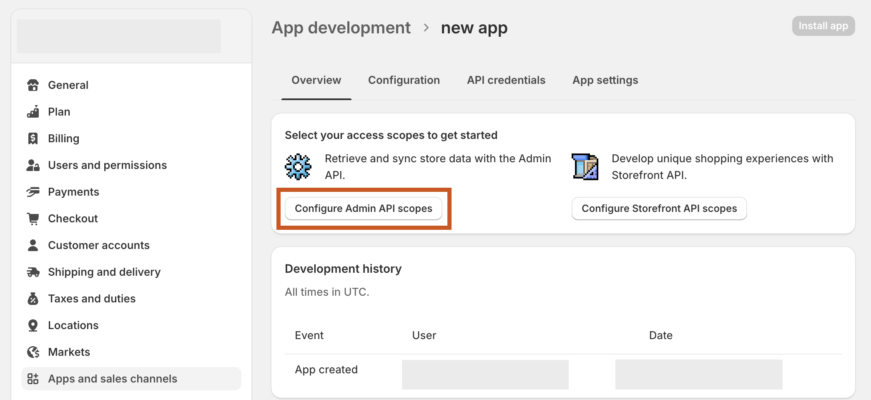Click 'Select your access scopes to get started' heading
Viewport: 871px width, 400px height.
pyautogui.click(x=391, y=135)
